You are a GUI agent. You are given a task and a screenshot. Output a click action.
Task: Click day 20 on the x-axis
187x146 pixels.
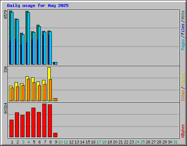pyautogui.click(x=115, y=142)
